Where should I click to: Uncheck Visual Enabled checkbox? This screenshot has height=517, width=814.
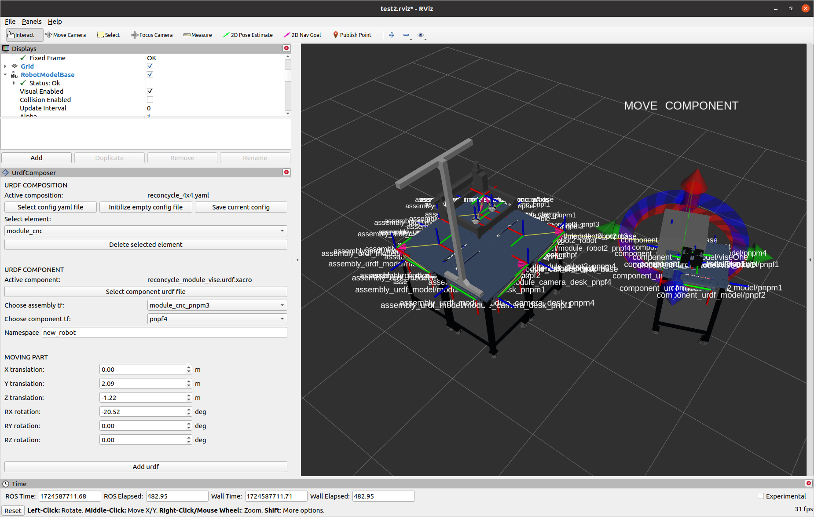150,91
